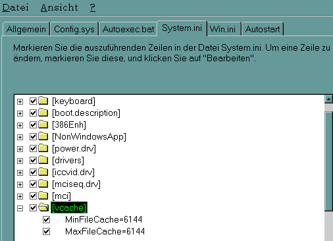Click the open [vcache] folder icon

(x=43, y=207)
